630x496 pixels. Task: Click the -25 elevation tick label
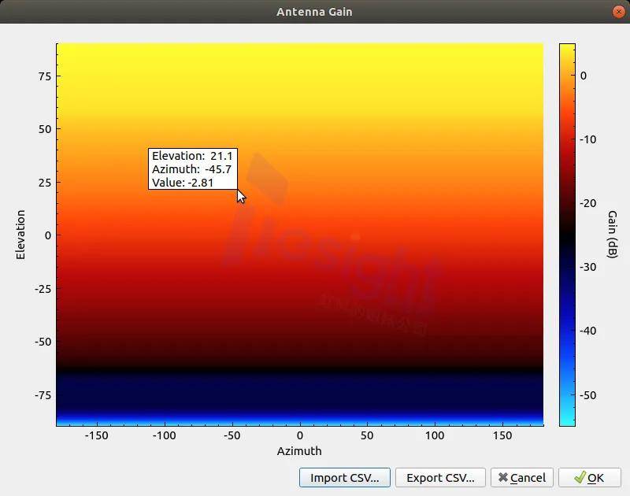[x=43, y=289]
